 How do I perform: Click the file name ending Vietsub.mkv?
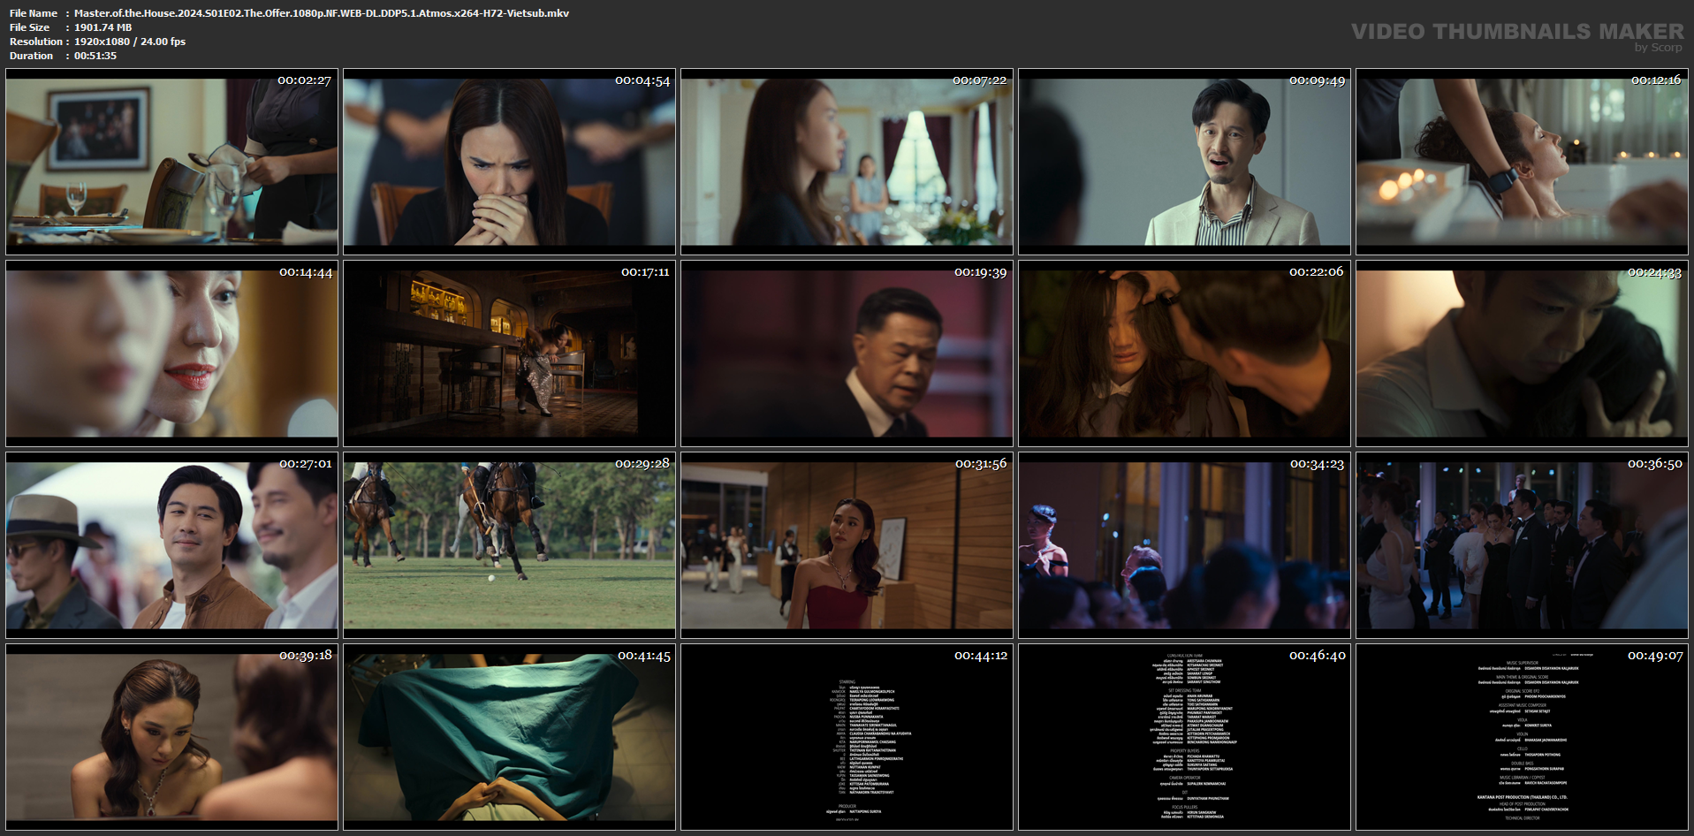322,13
